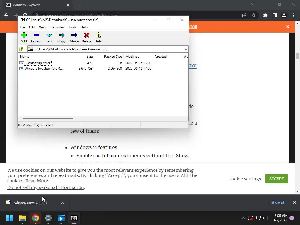Open the Edit menu
Viewport: 300px width, 225px height.
click(32, 27)
